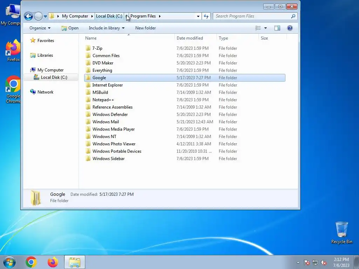Select the MSBuild folder icon

(x=88, y=92)
